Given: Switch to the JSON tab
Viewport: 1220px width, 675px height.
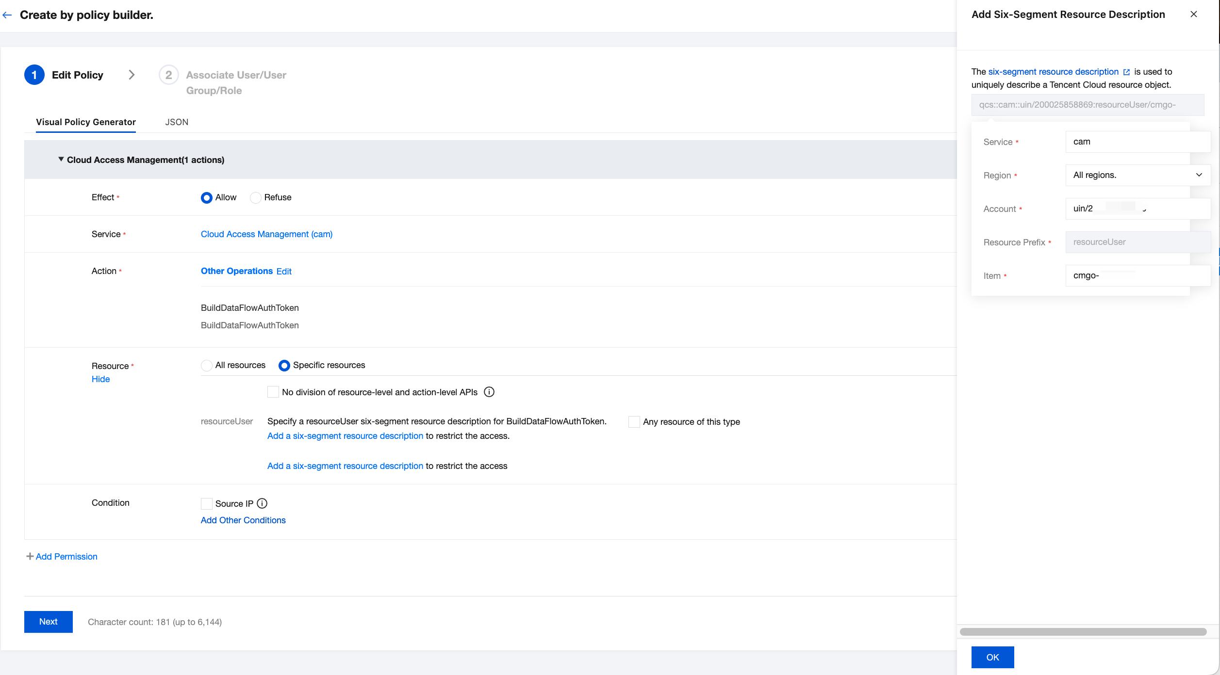Looking at the screenshot, I should (177, 122).
